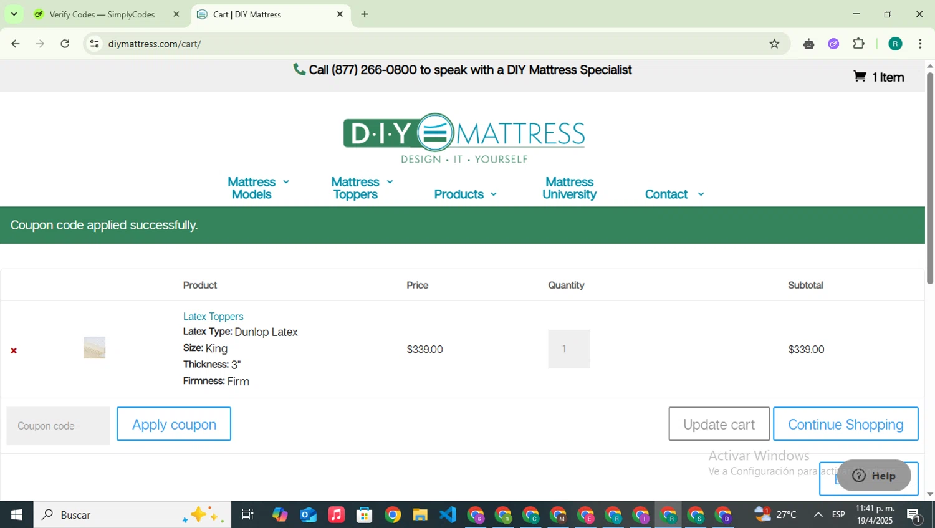Expand the Mattress Models menu
This screenshot has width=935, height=528.
(x=258, y=188)
